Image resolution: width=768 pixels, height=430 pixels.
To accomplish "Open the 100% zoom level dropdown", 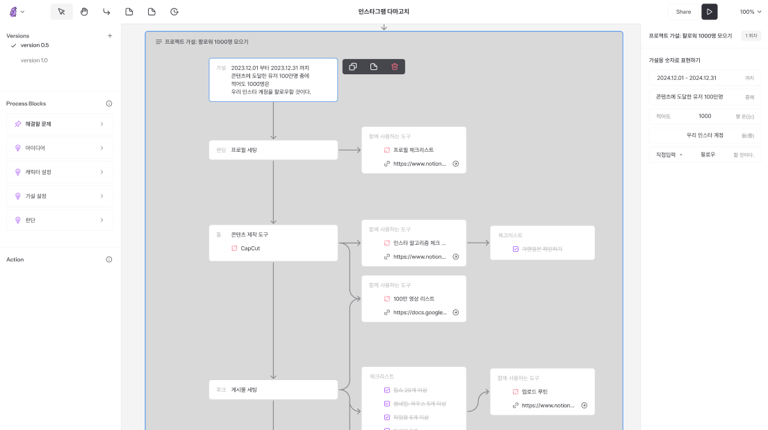I will click(751, 12).
